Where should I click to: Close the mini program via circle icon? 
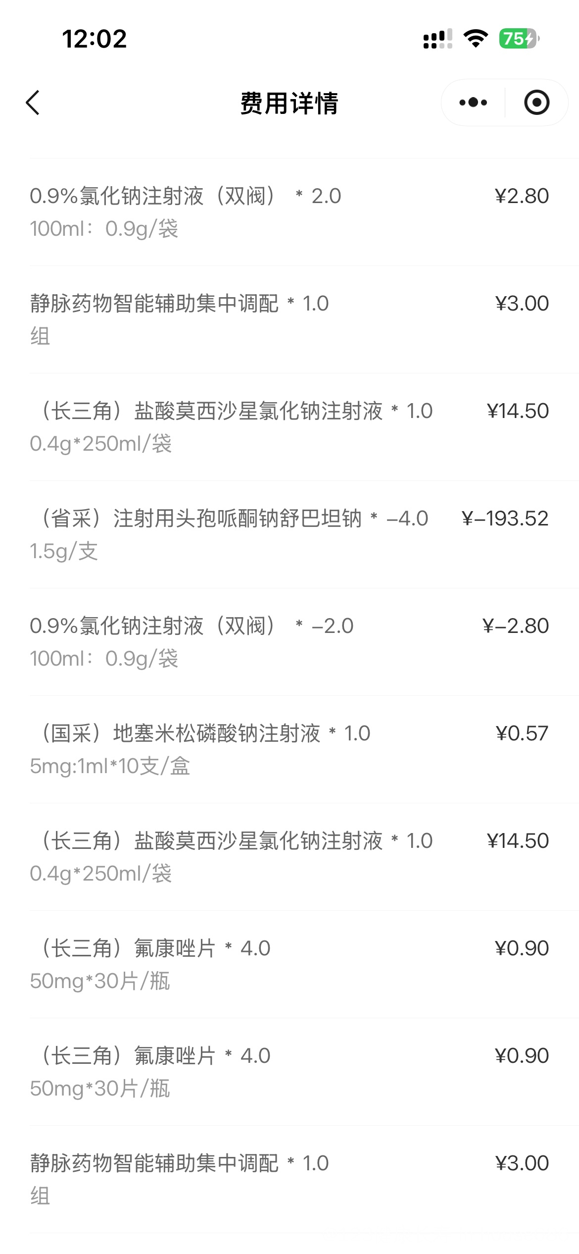[x=536, y=103]
